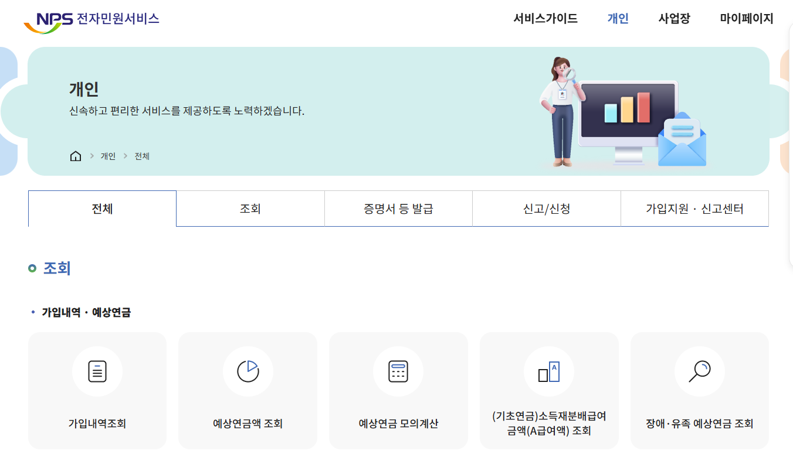Click the 예상연금 모의계산 card

(x=398, y=391)
